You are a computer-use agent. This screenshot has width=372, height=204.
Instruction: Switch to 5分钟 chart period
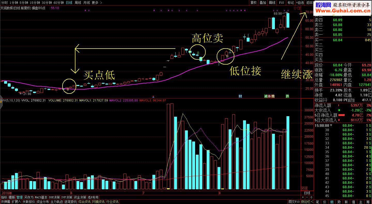pyautogui.click(x=24, y=3)
